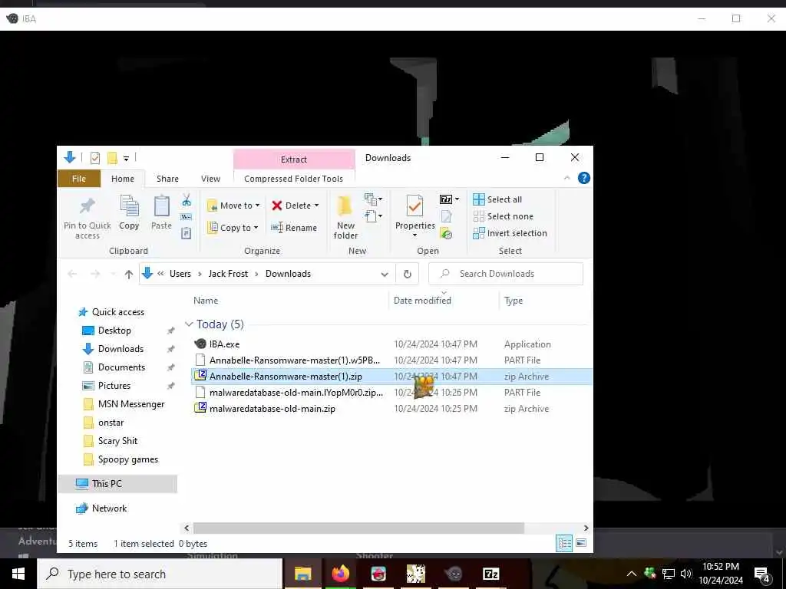Switch to large icons view
The image size is (786, 589).
581,544
